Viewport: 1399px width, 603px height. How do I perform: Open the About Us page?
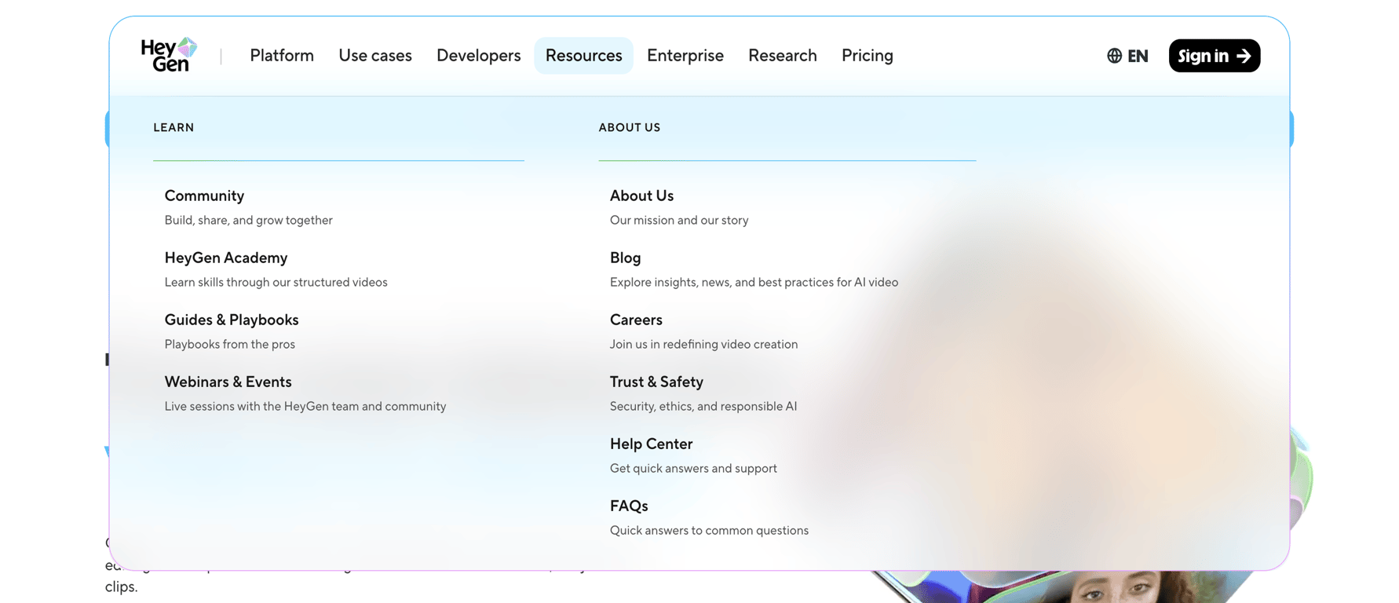(x=641, y=196)
